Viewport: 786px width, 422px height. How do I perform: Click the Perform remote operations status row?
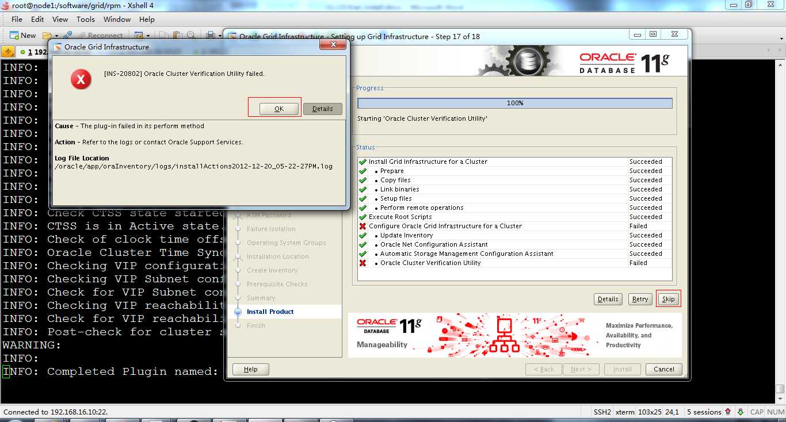point(514,208)
